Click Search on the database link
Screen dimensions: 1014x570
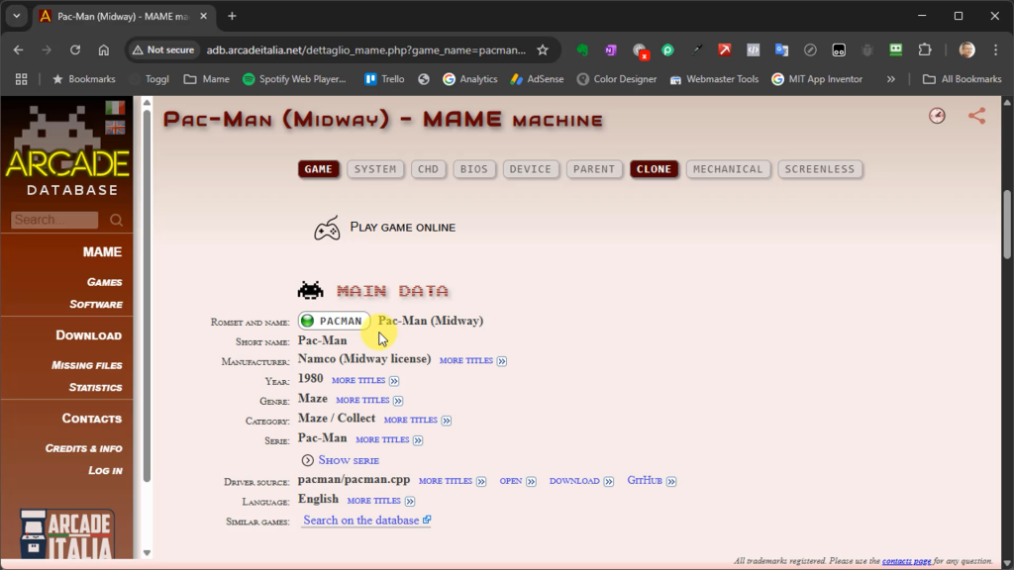[366, 521]
